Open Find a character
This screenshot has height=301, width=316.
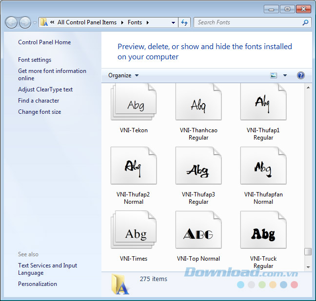(x=39, y=101)
